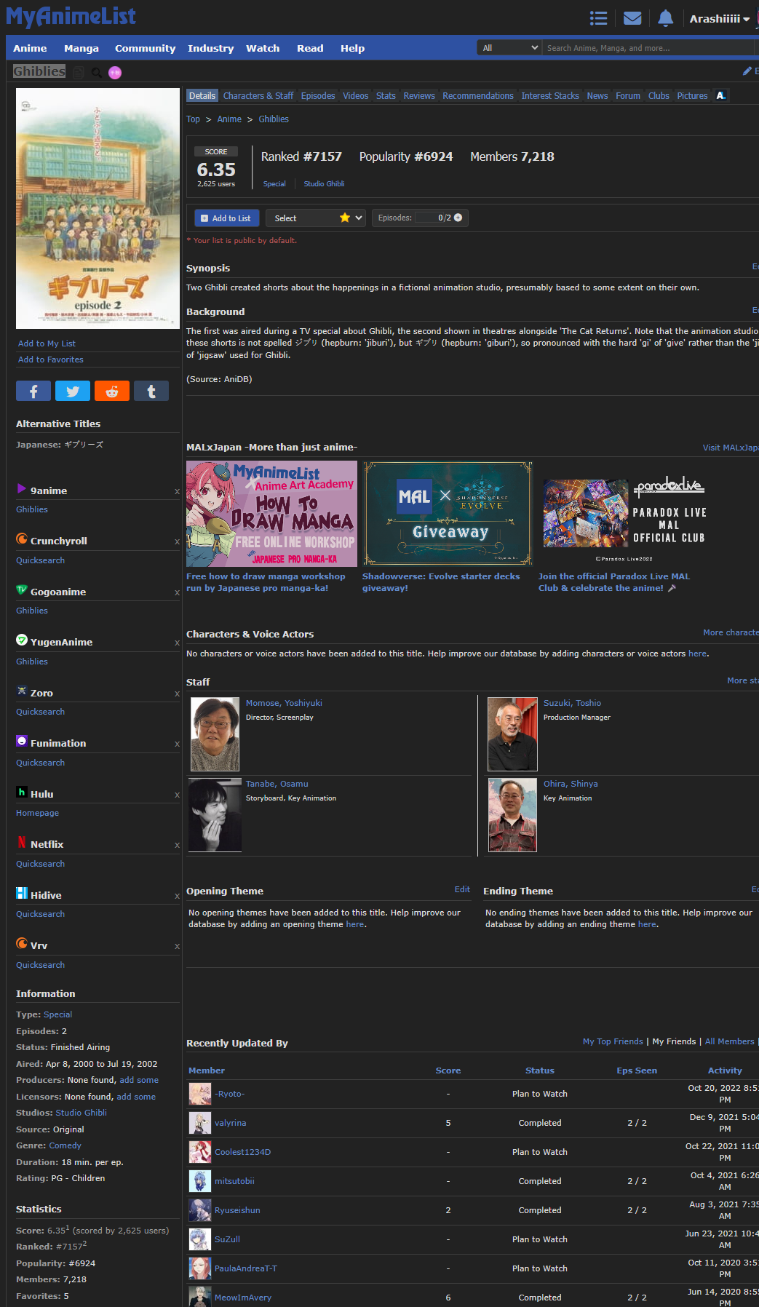Click the Add to List button
Screen dimensions: 759x1307
pyautogui.click(x=227, y=218)
